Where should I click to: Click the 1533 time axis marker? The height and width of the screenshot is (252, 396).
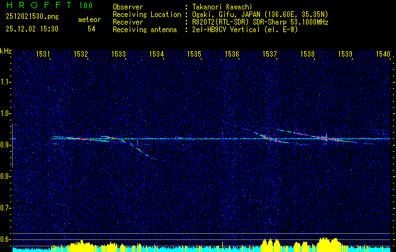(x=119, y=55)
